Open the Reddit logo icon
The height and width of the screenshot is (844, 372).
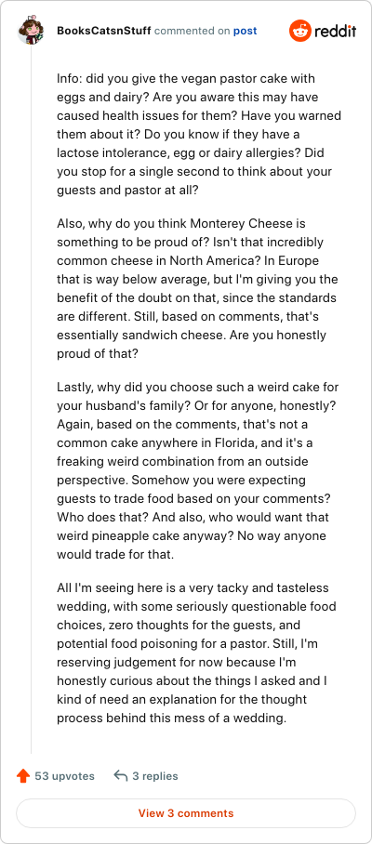click(x=299, y=31)
